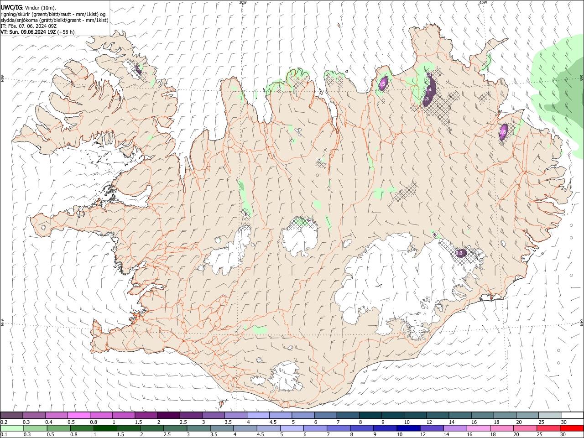Click the "0.2" legend label
This screenshot has width=584, height=438.
click(4, 422)
